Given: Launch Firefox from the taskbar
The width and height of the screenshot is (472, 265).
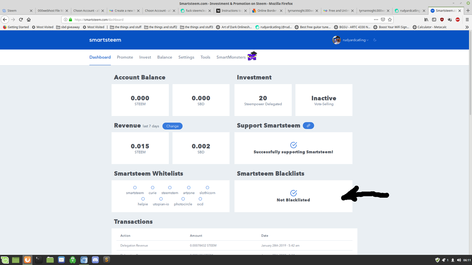Looking at the screenshot, I should (x=27, y=260).
